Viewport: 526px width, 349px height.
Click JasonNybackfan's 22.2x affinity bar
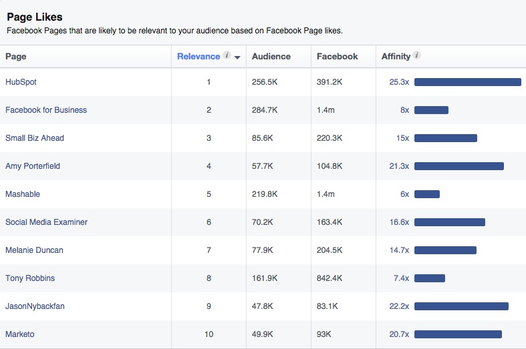[x=461, y=306]
